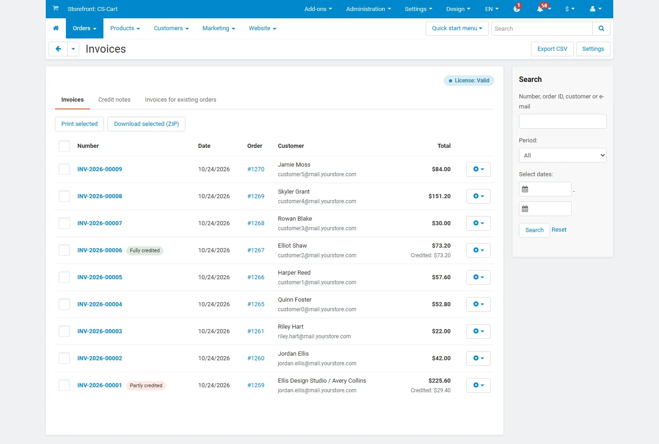Check the box beside INV-2026-00001
Viewport: 659px width, 444px height.
65,385
